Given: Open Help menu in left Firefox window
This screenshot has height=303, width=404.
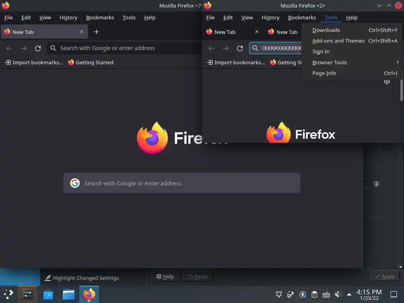Looking at the screenshot, I should [x=150, y=17].
